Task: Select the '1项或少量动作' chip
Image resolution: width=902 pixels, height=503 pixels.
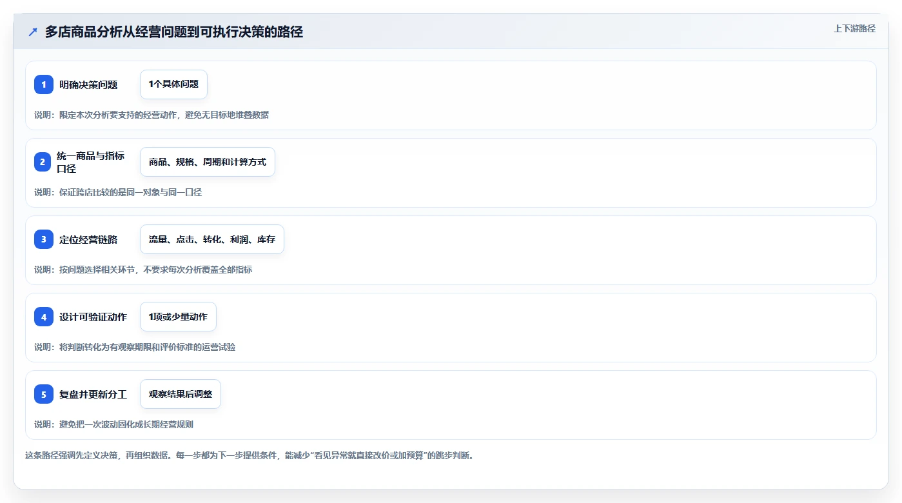Action: tap(178, 317)
